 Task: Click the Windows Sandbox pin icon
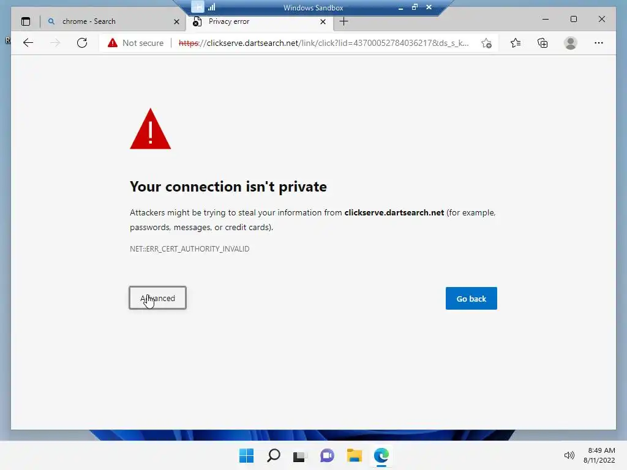coord(198,7)
